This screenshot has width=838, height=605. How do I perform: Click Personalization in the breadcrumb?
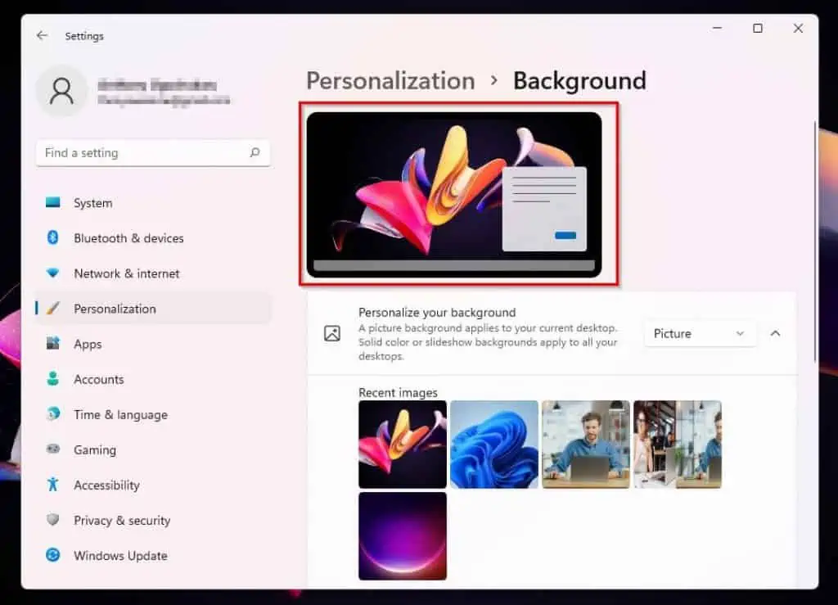coord(390,80)
